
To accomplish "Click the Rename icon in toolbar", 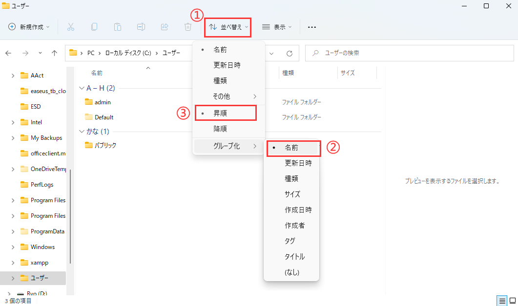I will 141,27.
